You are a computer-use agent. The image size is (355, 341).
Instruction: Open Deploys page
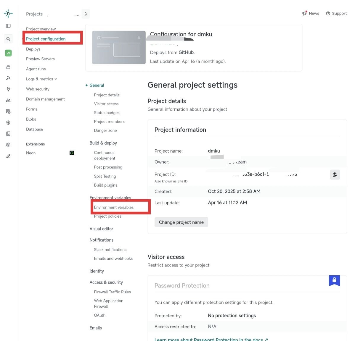click(x=33, y=49)
